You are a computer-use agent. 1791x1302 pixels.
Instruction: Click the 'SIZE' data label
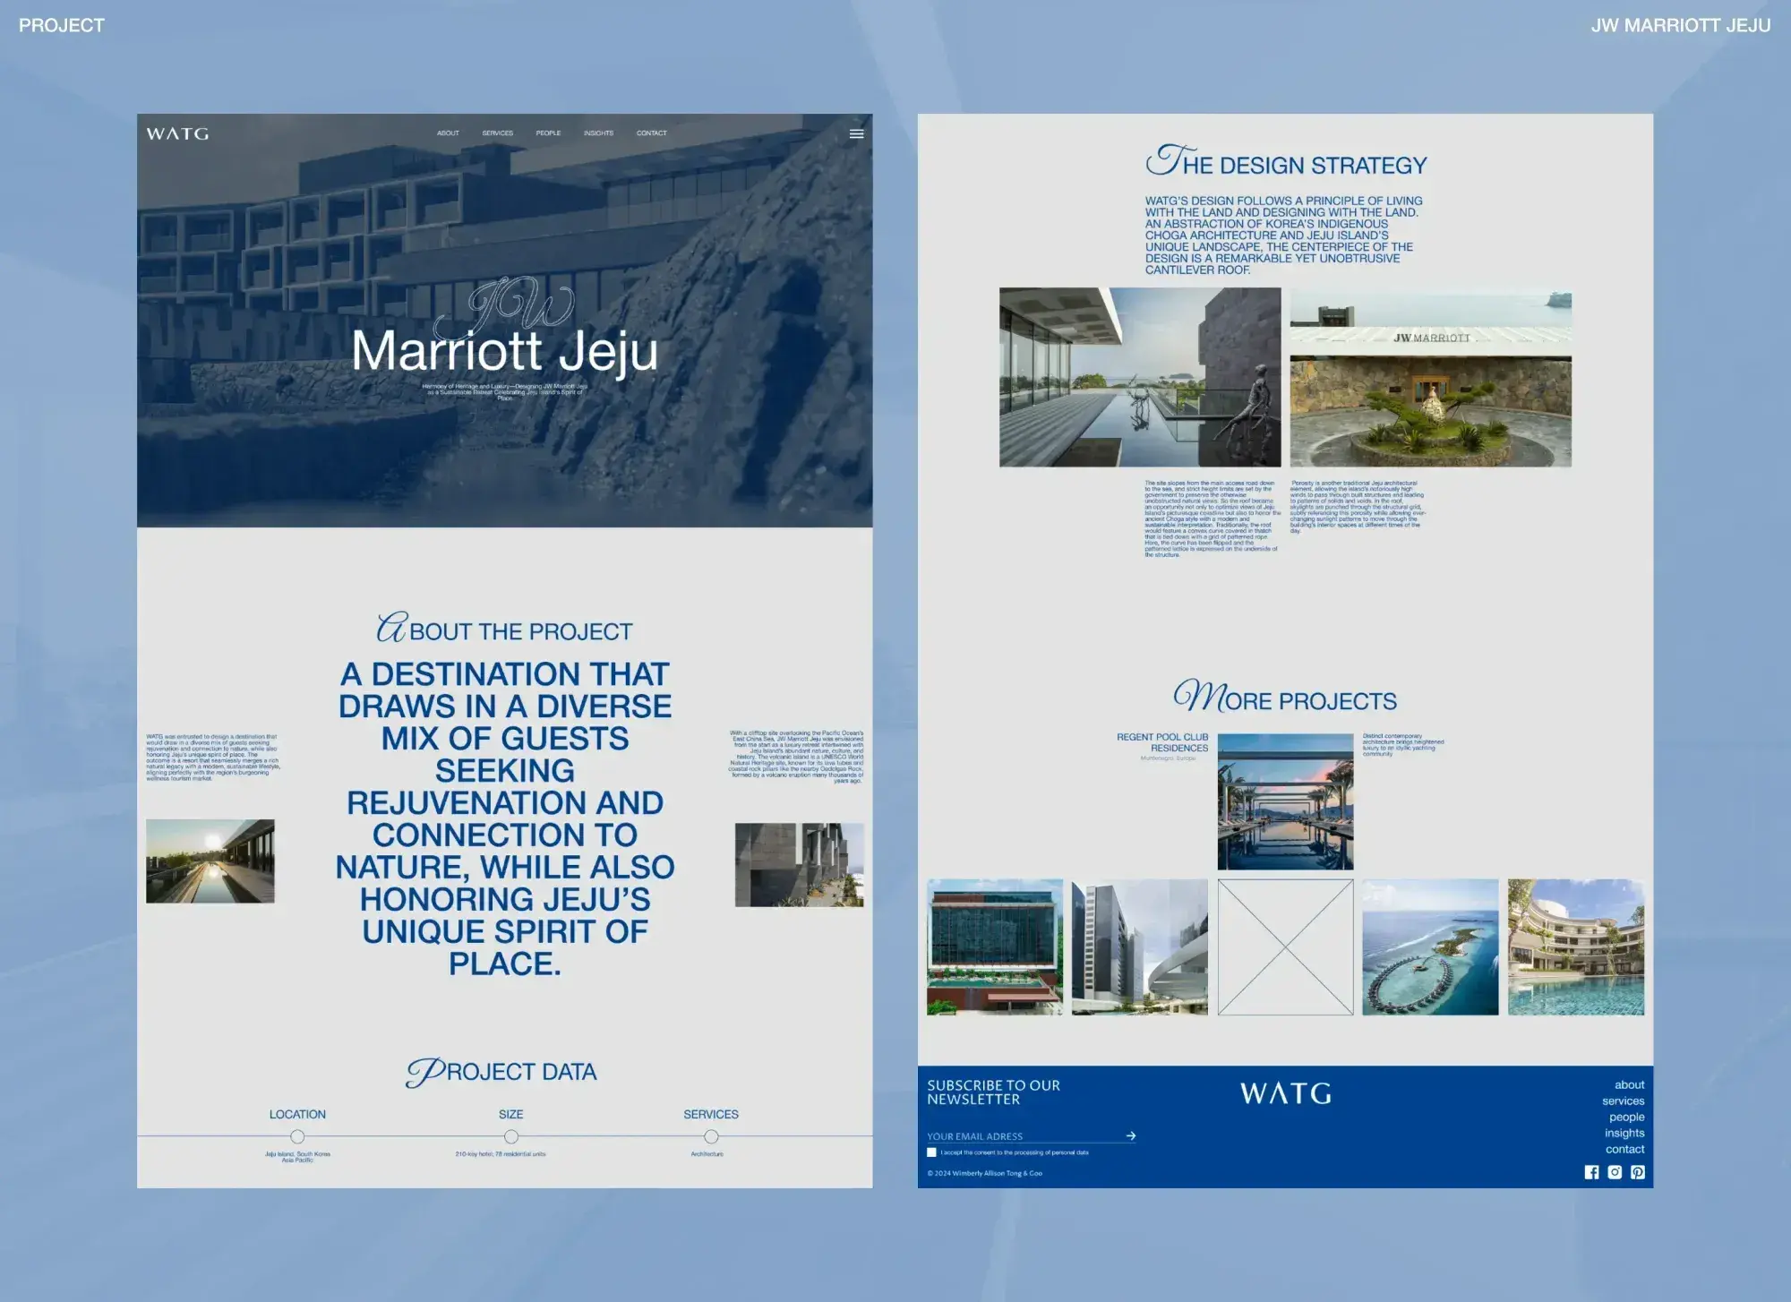pos(511,1114)
